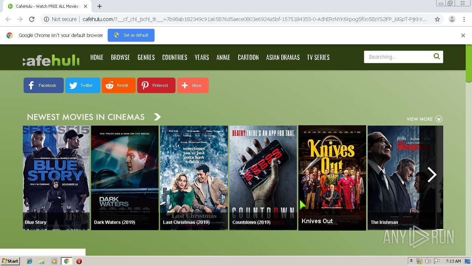Open the HOME menu item

click(x=97, y=57)
